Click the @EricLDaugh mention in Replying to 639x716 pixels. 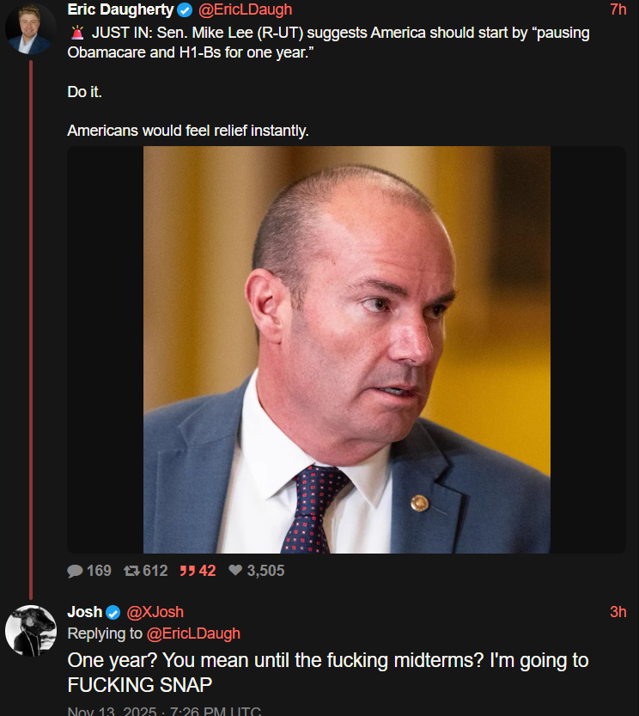tap(193, 633)
